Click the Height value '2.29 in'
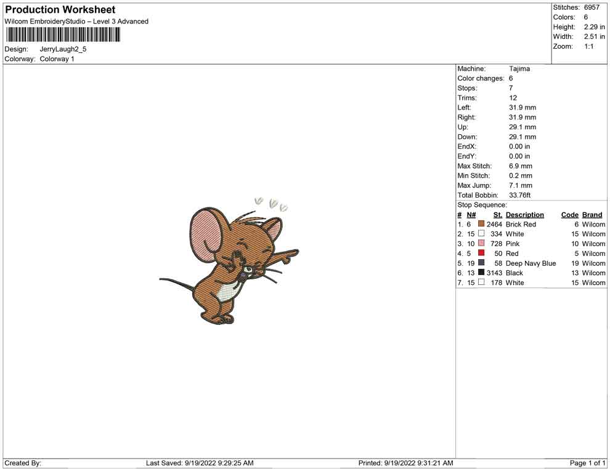This screenshot has width=610, height=469. (595, 27)
